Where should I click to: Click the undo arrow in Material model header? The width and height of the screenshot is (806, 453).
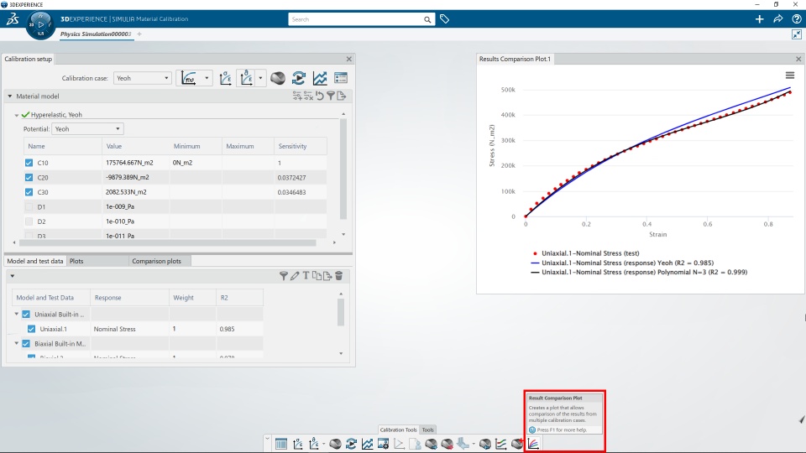coord(320,96)
